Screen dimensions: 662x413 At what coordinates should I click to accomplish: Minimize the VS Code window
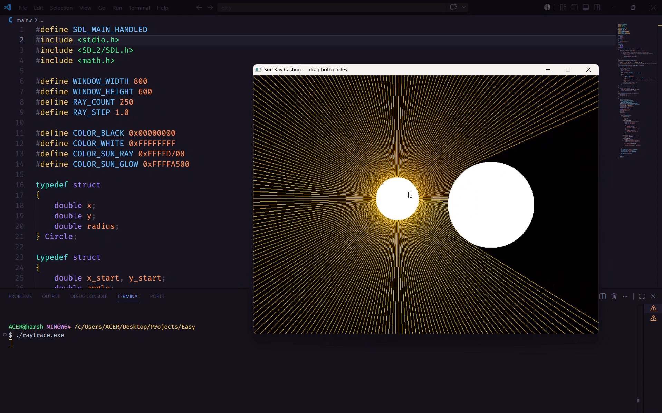click(x=614, y=7)
